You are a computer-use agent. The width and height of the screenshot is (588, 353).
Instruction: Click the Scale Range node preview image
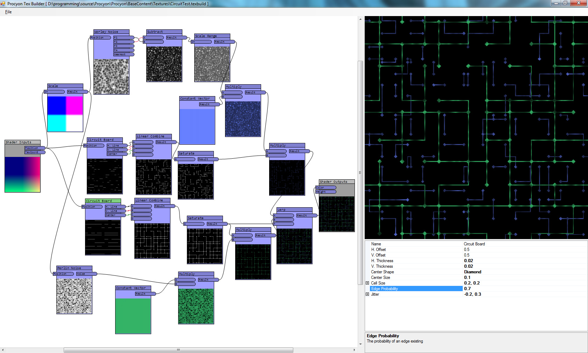(212, 64)
